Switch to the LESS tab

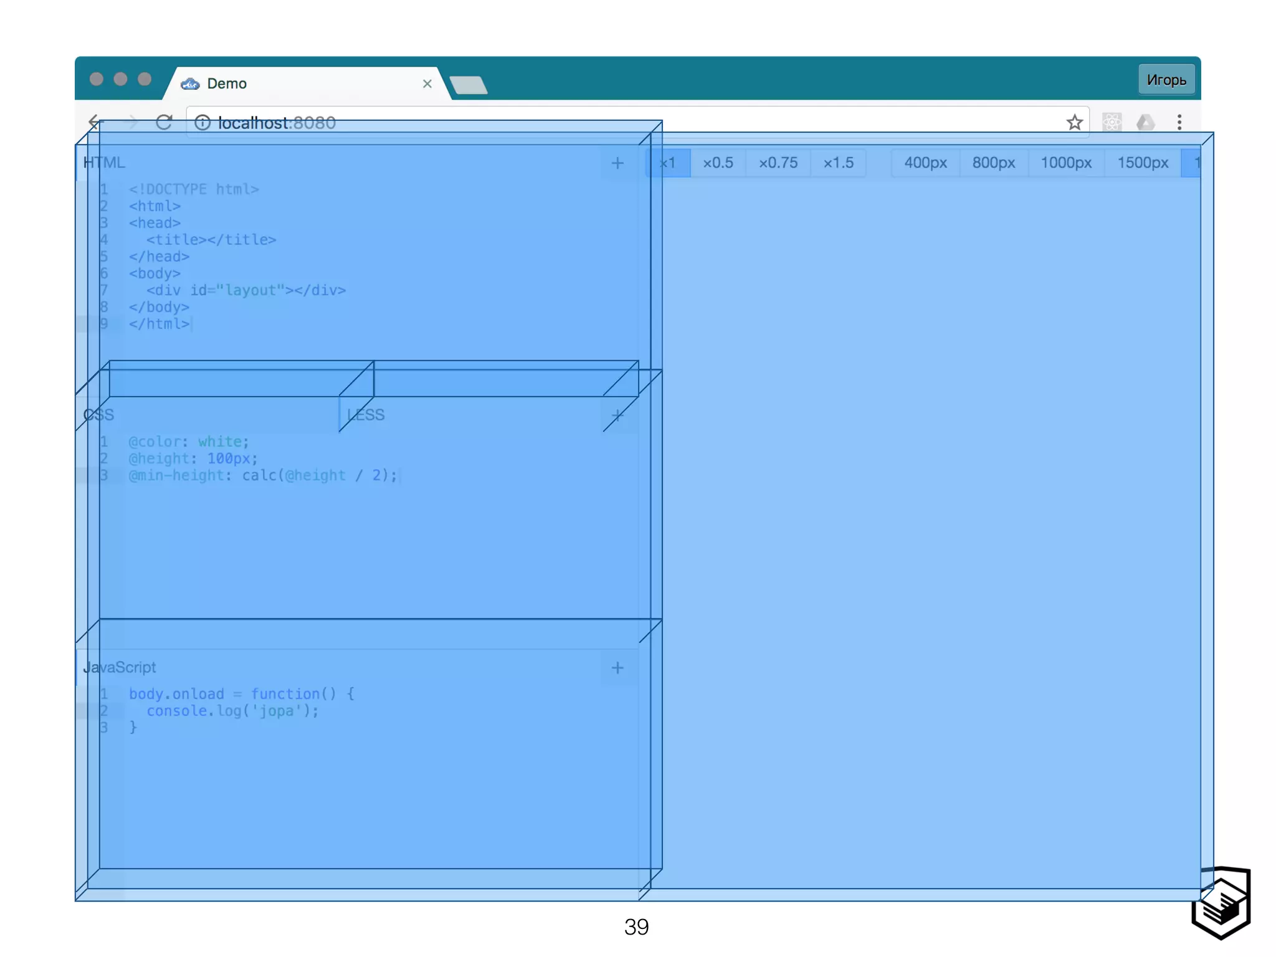point(366,415)
